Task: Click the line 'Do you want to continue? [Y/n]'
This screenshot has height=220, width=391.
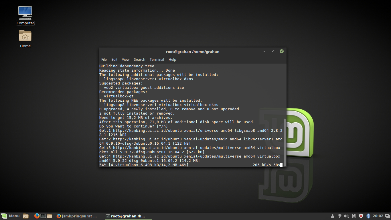Action: (x=134, y=126)
